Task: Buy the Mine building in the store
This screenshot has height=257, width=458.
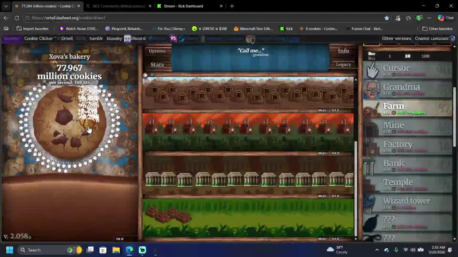Action: tap(408, 127)
